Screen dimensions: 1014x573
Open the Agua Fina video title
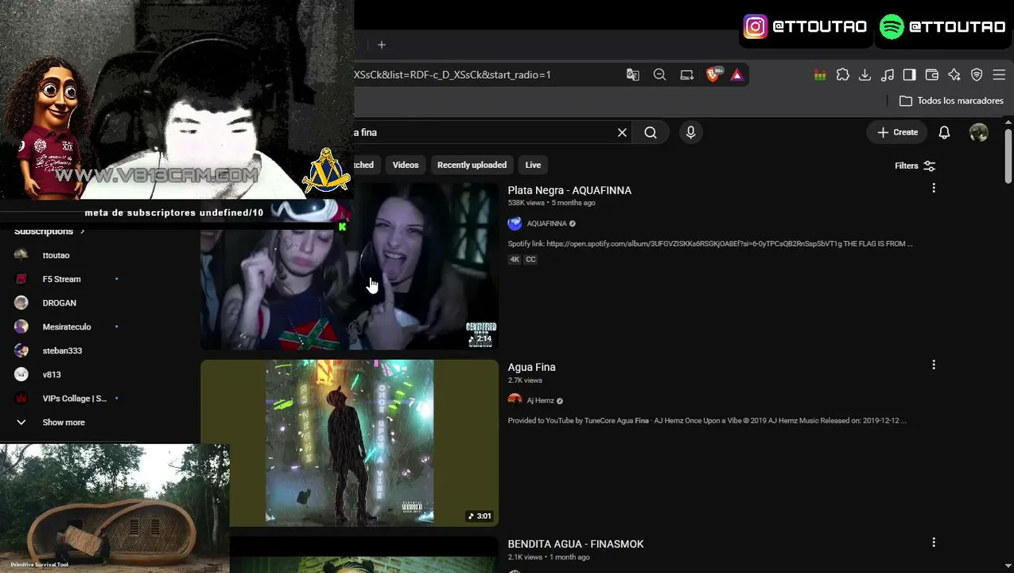coord(531,367)
